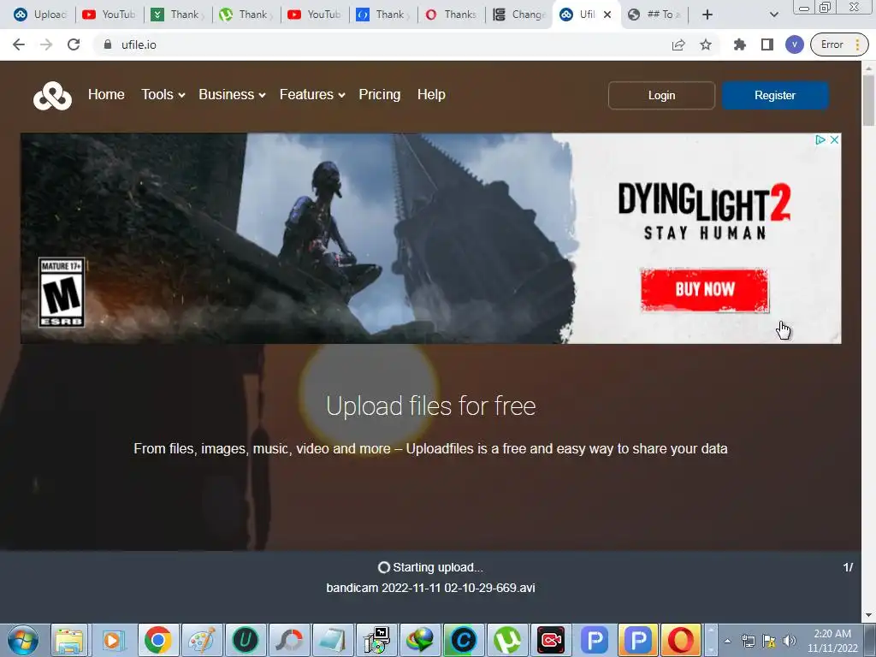Click the Starting upload status text
Viewport: 876px width, 657px height.
pos(438,568)
